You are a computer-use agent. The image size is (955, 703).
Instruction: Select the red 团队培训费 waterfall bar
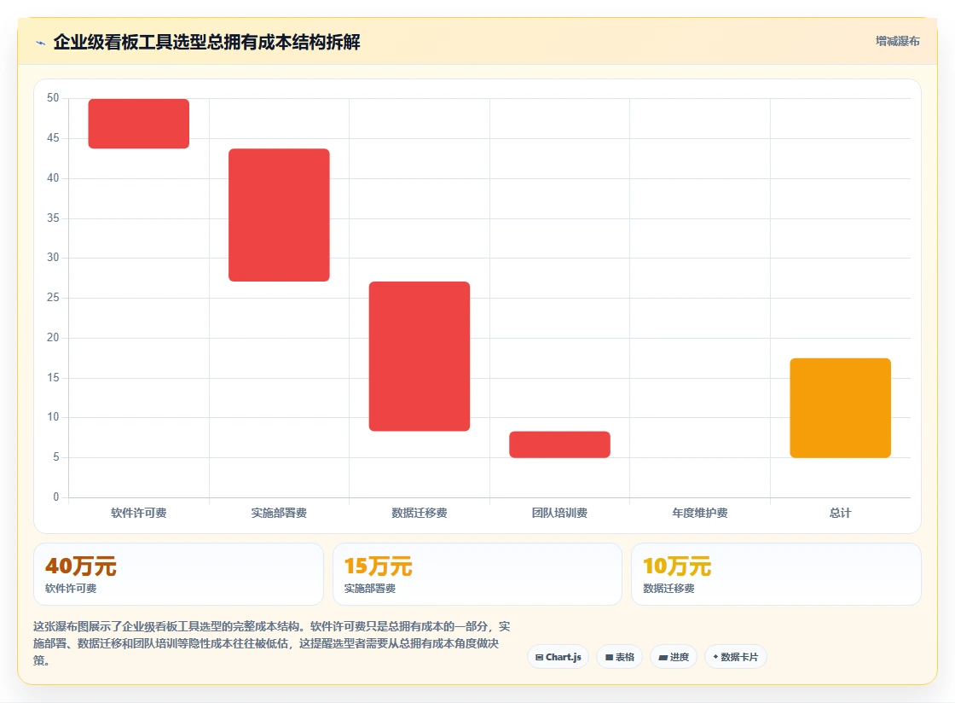point(559,444)
